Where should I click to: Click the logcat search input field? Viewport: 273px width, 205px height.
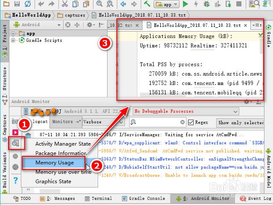coord(157,122)
